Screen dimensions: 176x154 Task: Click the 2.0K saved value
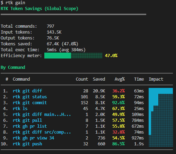tap(100, 115)
